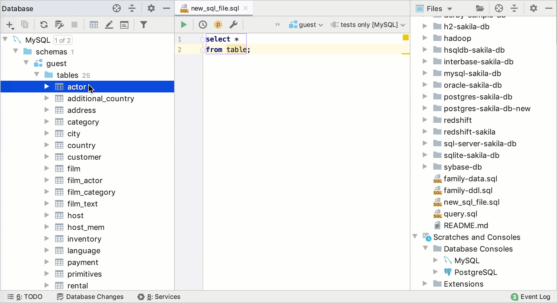Open the 'guest' session dropdown
The height and width of the screenshot is (303, 557).
(x=306, y=25)
